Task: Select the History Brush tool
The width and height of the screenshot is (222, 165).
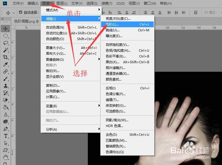Action: coord(6,93)
